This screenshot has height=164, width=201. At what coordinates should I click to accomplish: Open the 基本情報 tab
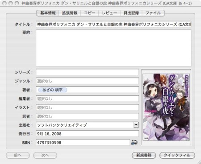click(48, 13)
